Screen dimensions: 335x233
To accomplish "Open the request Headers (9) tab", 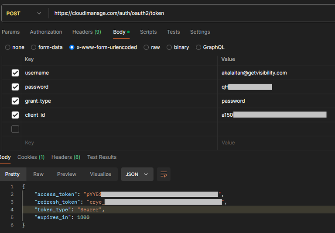I will [86, 32].
